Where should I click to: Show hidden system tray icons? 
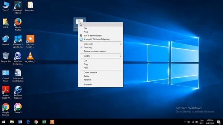click(x=185, y=122)
